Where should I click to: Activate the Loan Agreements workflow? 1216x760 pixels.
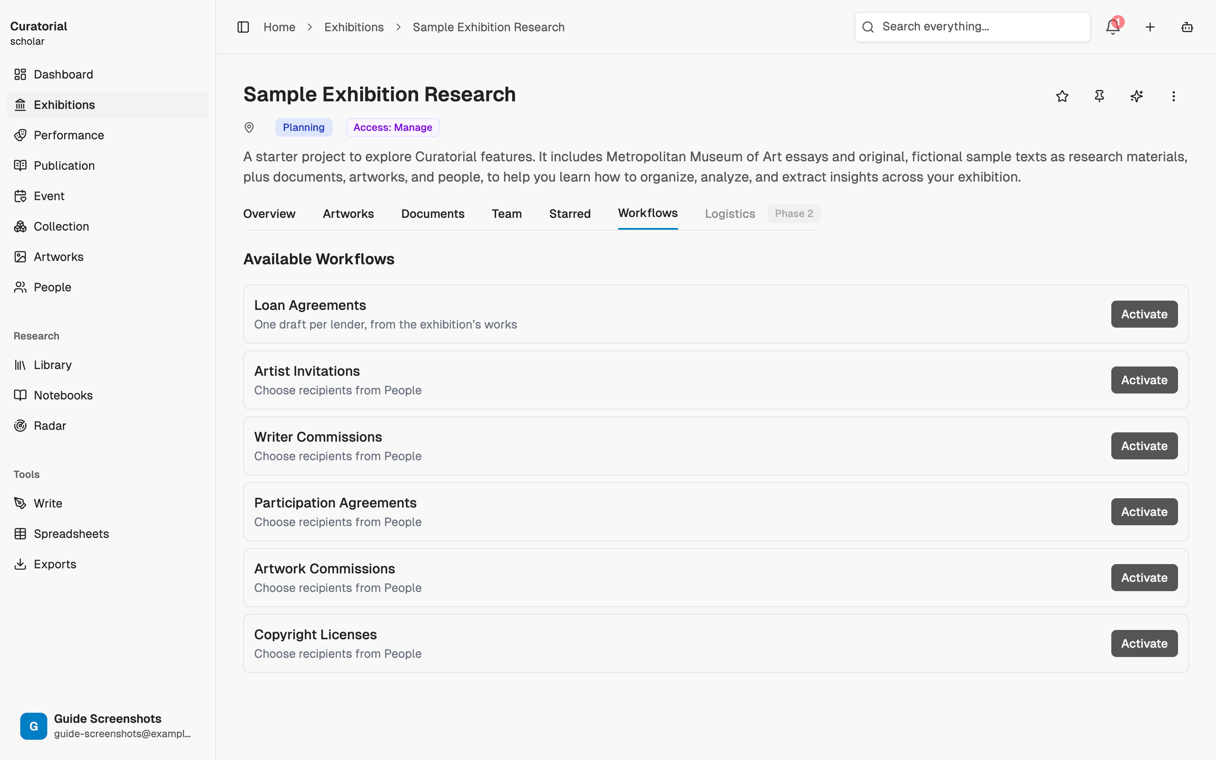(1144, 314)
